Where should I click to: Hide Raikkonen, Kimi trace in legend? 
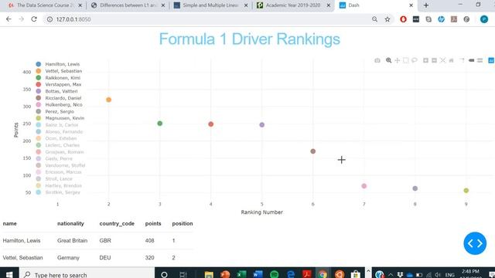(59, 77)
